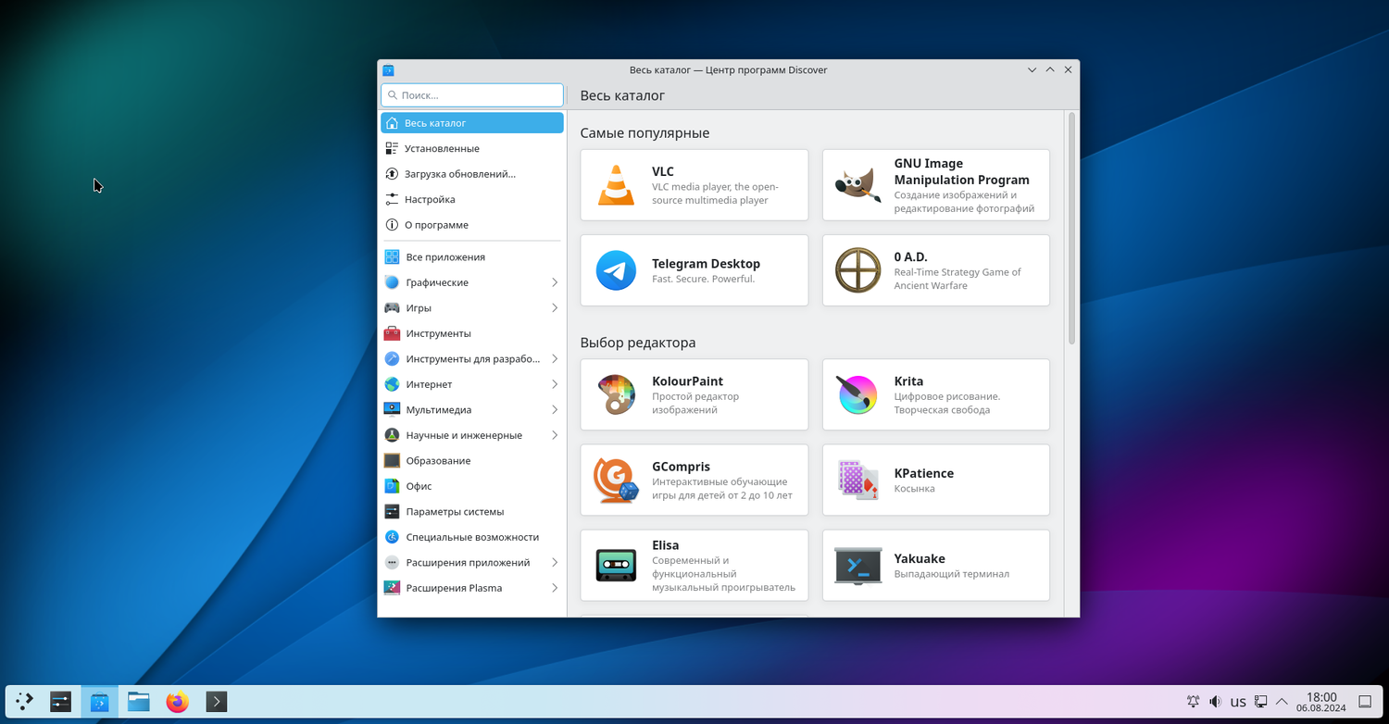
Task: Go to Весь каталог home page
Action: 472,123
